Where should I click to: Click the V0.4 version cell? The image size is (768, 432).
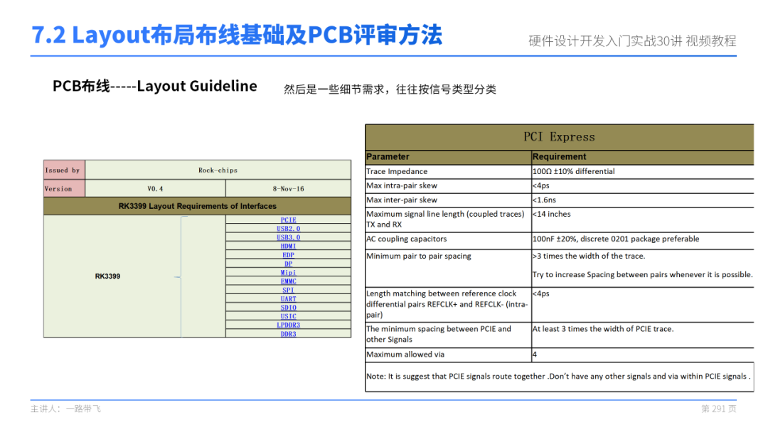155,189
